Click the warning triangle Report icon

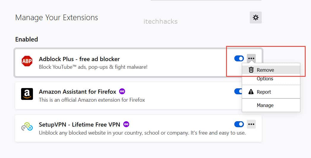pyautogui.click(x=251, y=92)
